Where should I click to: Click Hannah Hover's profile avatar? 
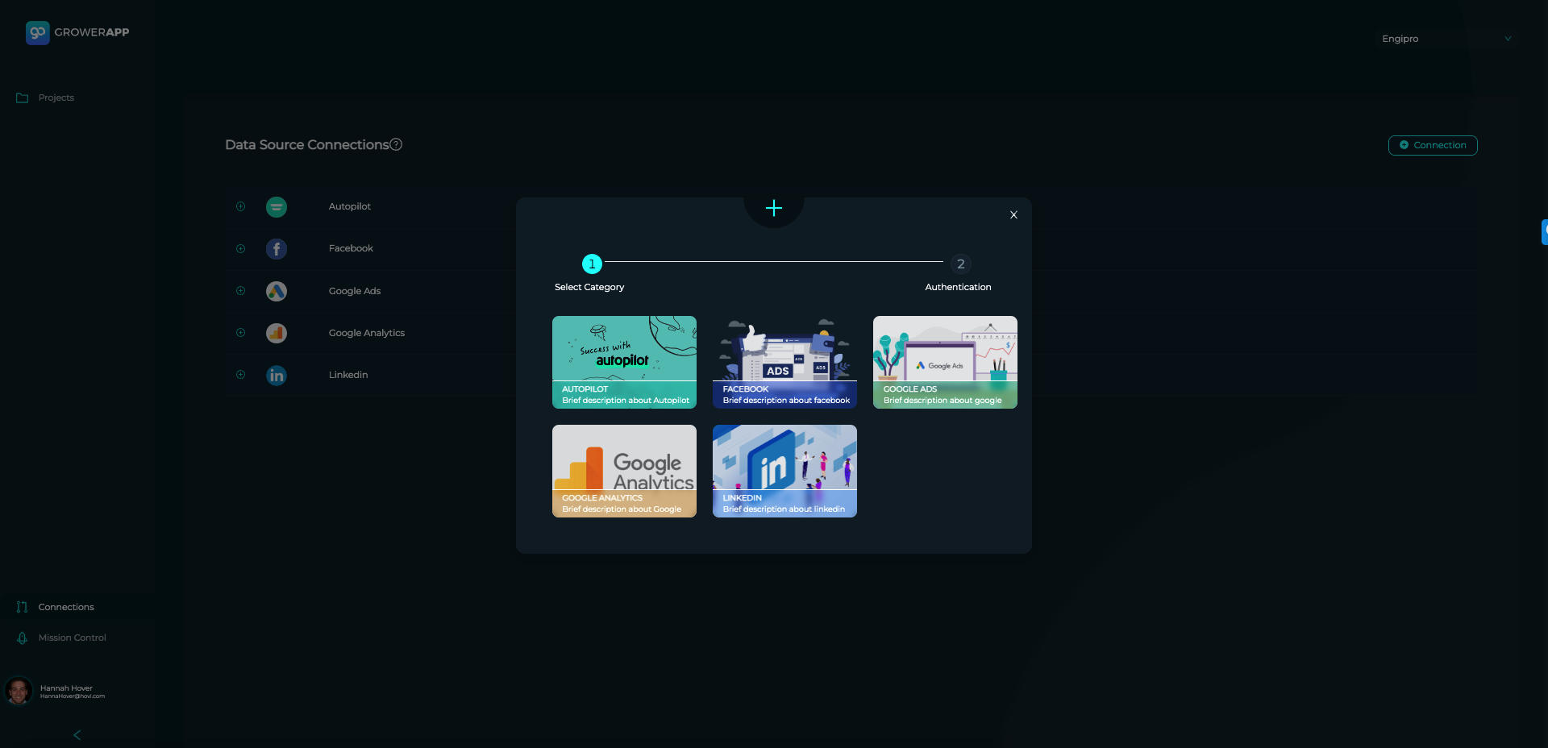[19, 691]
